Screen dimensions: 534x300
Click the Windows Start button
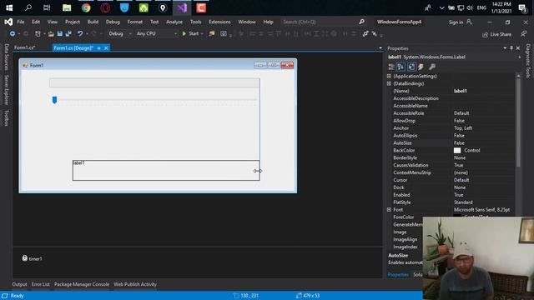tap(9, 7)
